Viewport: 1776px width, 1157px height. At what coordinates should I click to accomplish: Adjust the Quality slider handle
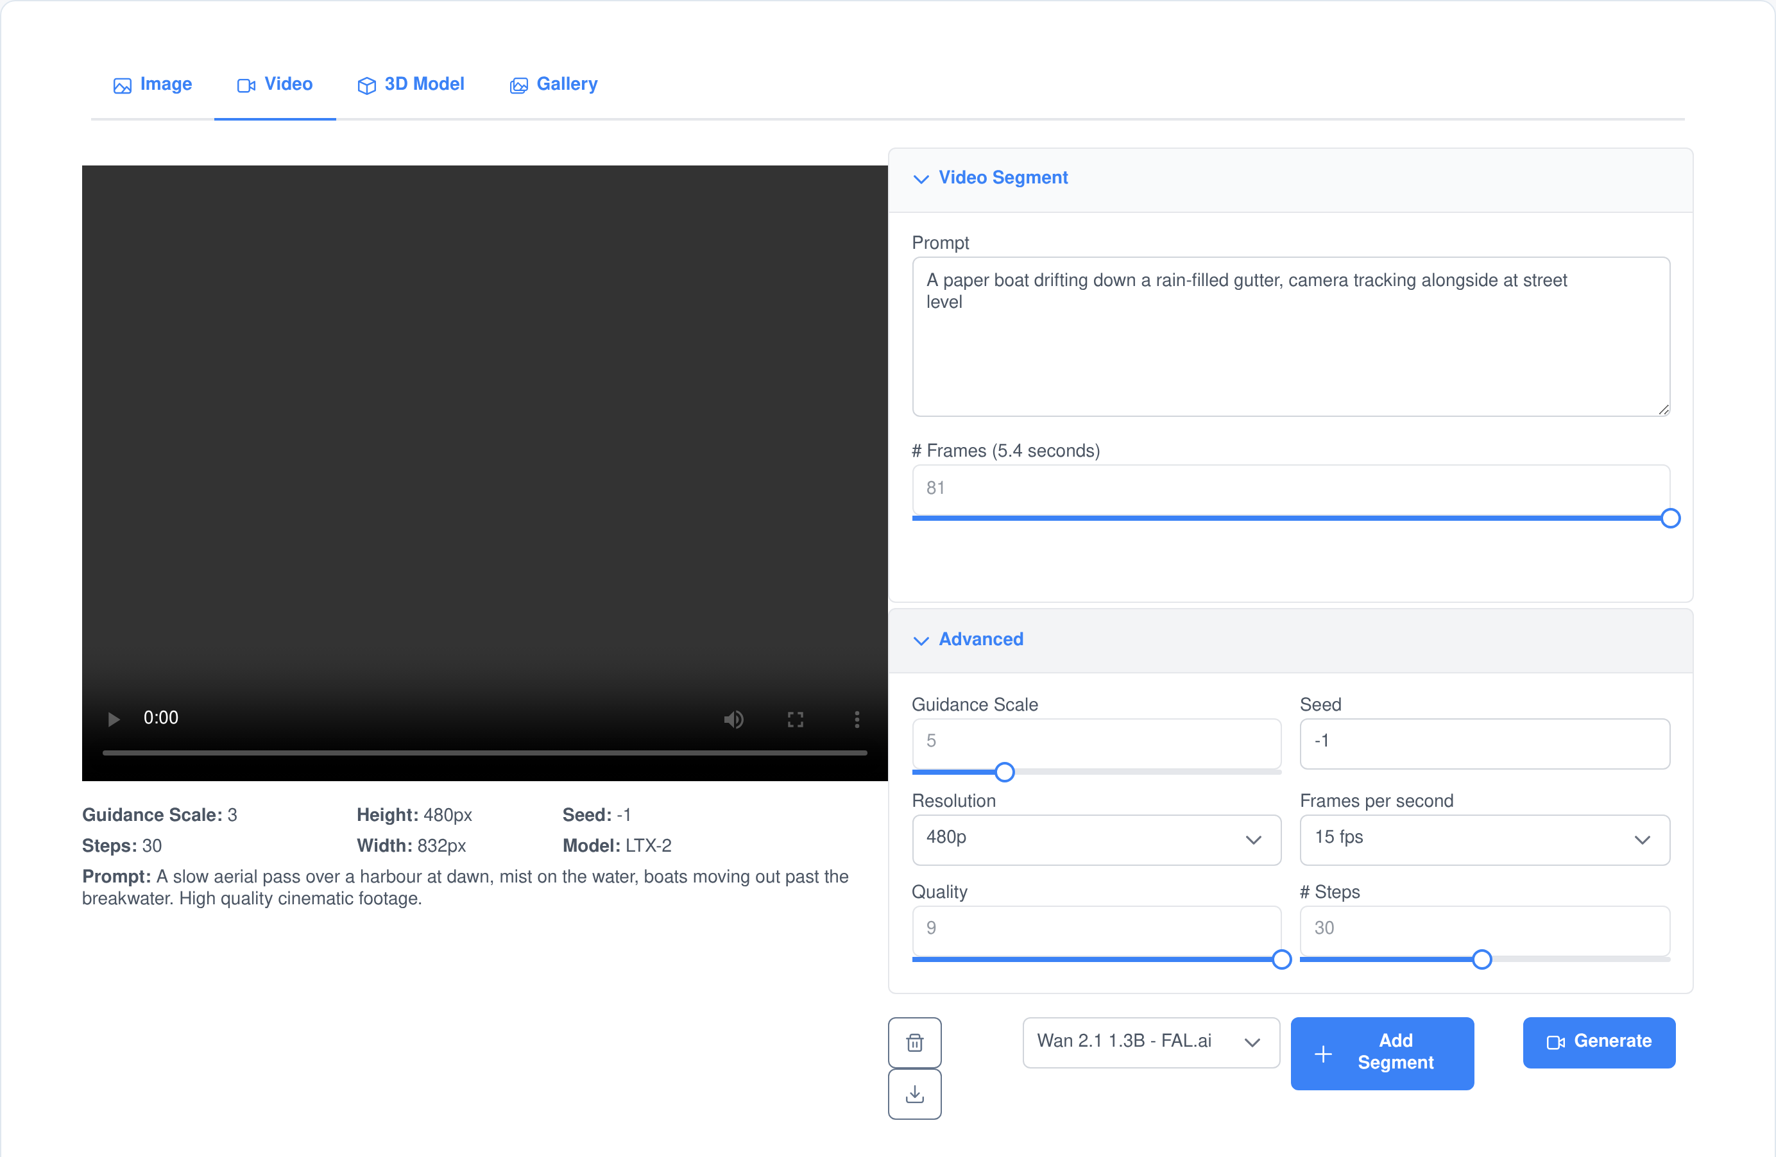pyautogui.click(x=1281, y=959)
